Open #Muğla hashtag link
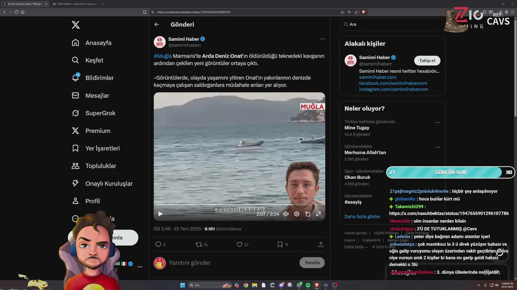Screen dimensions: 517x290 click(163, 56)
